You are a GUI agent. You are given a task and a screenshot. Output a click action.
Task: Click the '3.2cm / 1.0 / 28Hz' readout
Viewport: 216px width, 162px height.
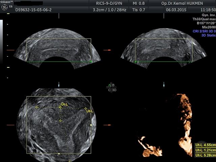tap(109, 10)
